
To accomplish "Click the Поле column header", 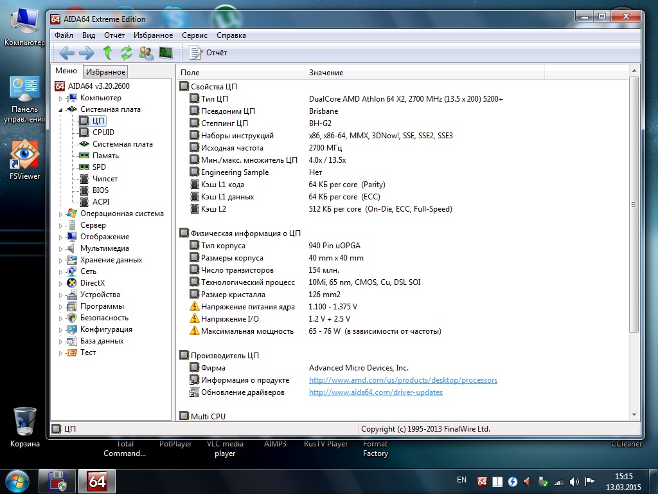I will pyautogui.click(x=241, y=72).
